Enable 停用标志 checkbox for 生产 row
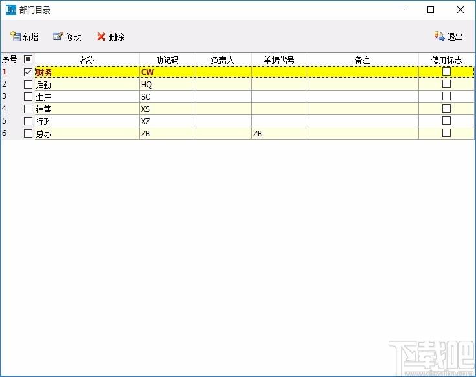 click(x=446, y=96)
